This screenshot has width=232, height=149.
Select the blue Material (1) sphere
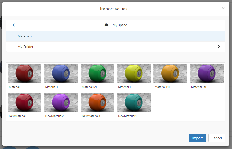coord(61,73)
